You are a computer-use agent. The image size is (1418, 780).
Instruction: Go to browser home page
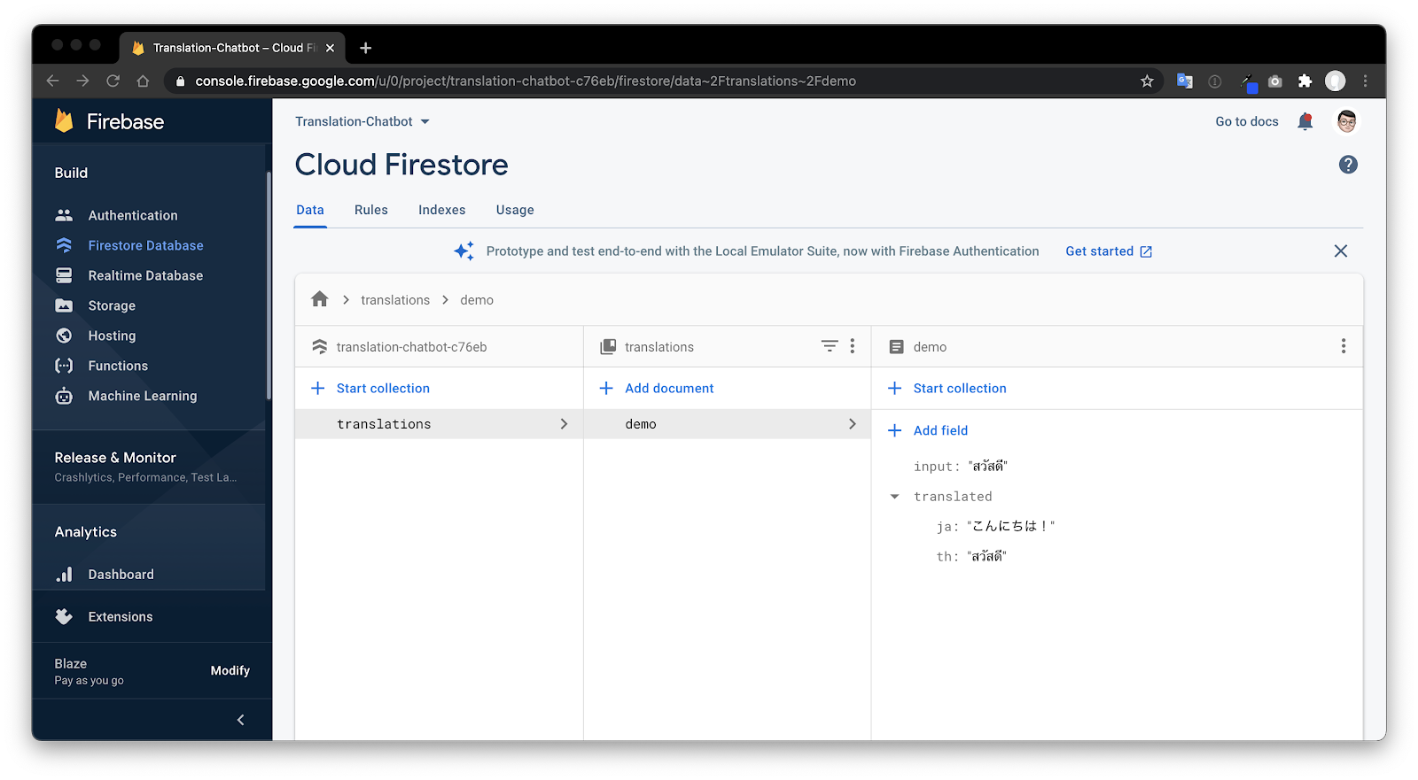tap(143, 81)
